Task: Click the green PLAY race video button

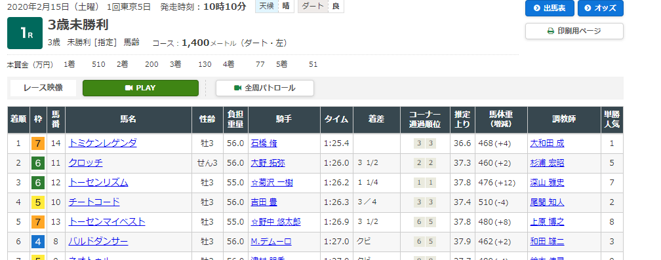Action: point(140,88)
